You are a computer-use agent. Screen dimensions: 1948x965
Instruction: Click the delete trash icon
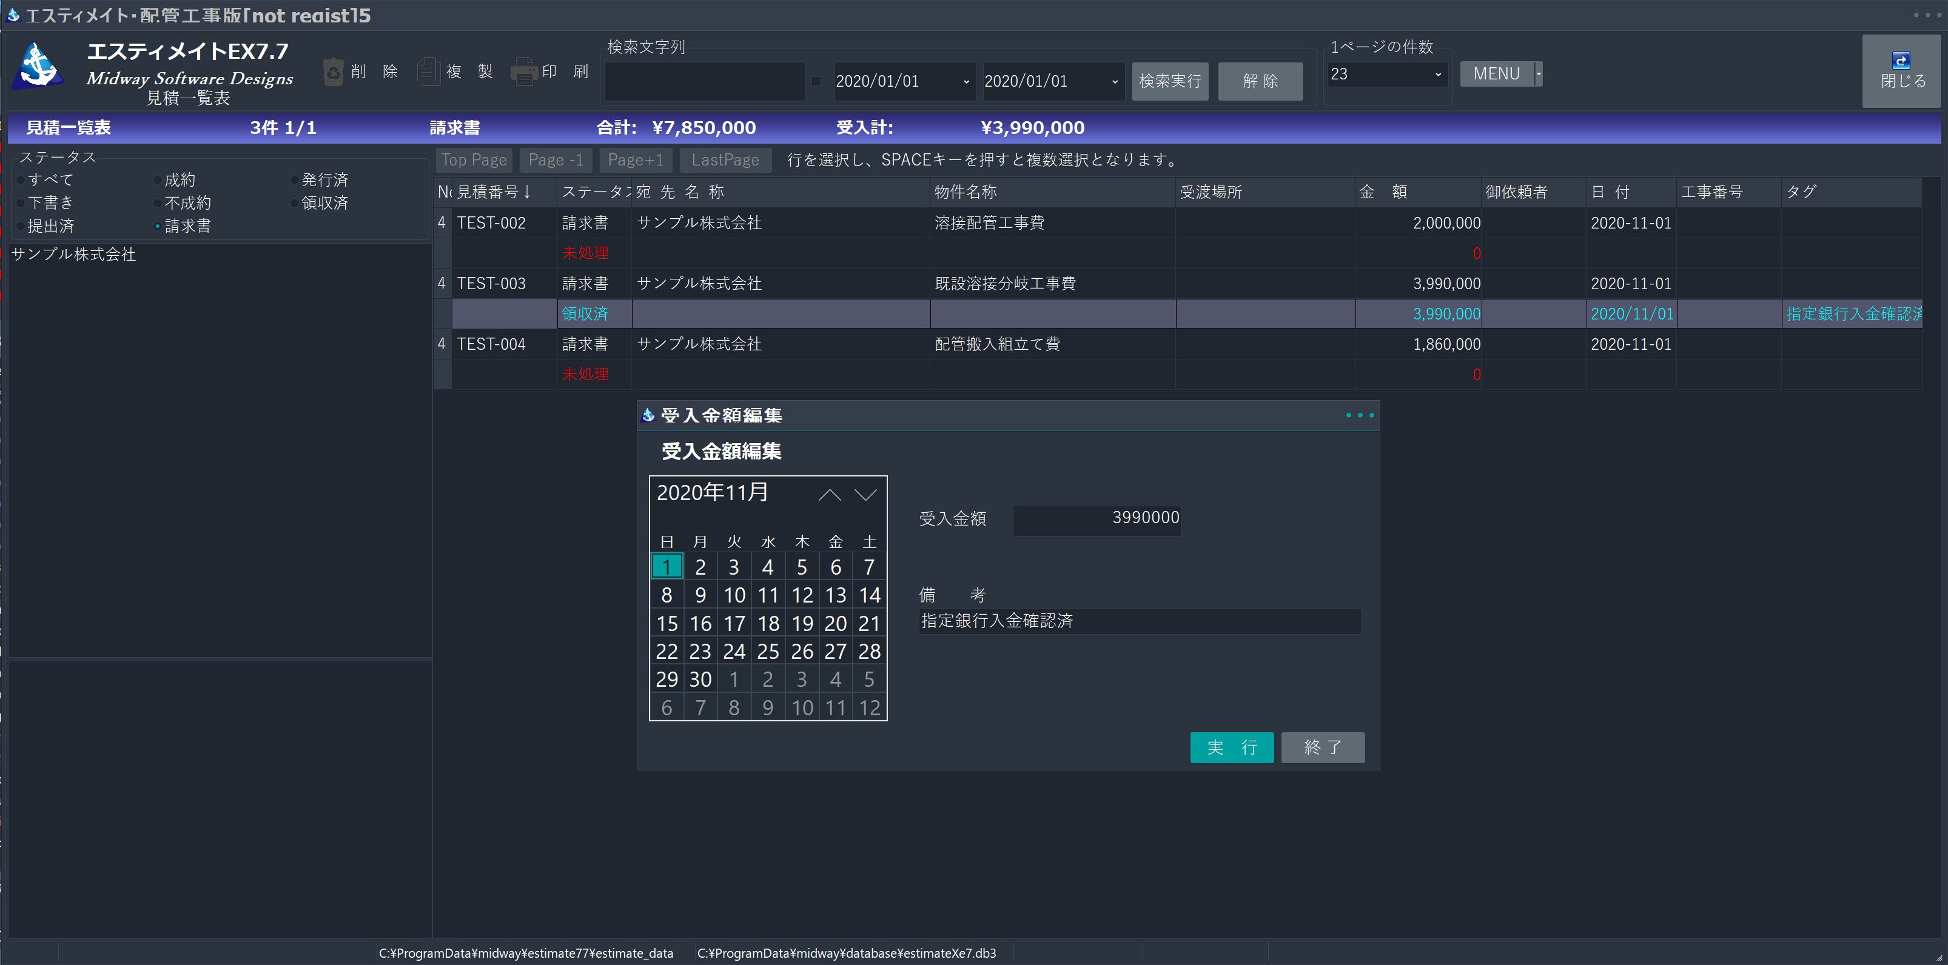tap(333, 73)
